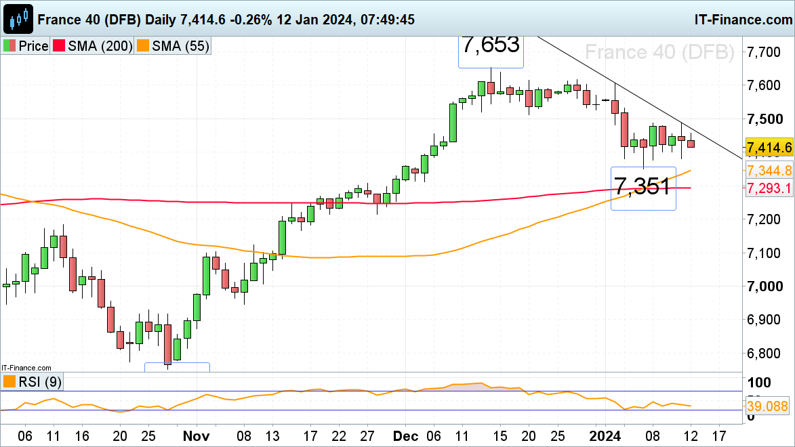The image size is (795, 447).
Task: Click the descending black trendline
Action: (640, 98)
